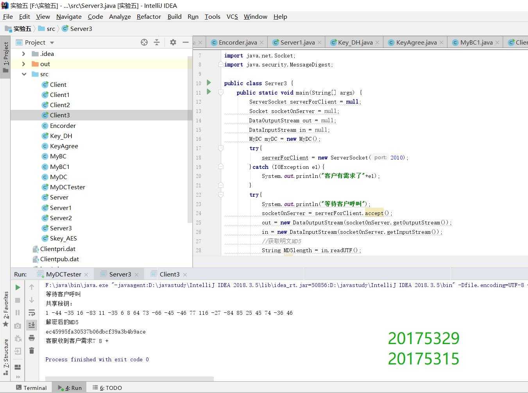The image size is (528, 393).
Task: Click the Collapse All icon in Project panel
Action: coord(157,42)
